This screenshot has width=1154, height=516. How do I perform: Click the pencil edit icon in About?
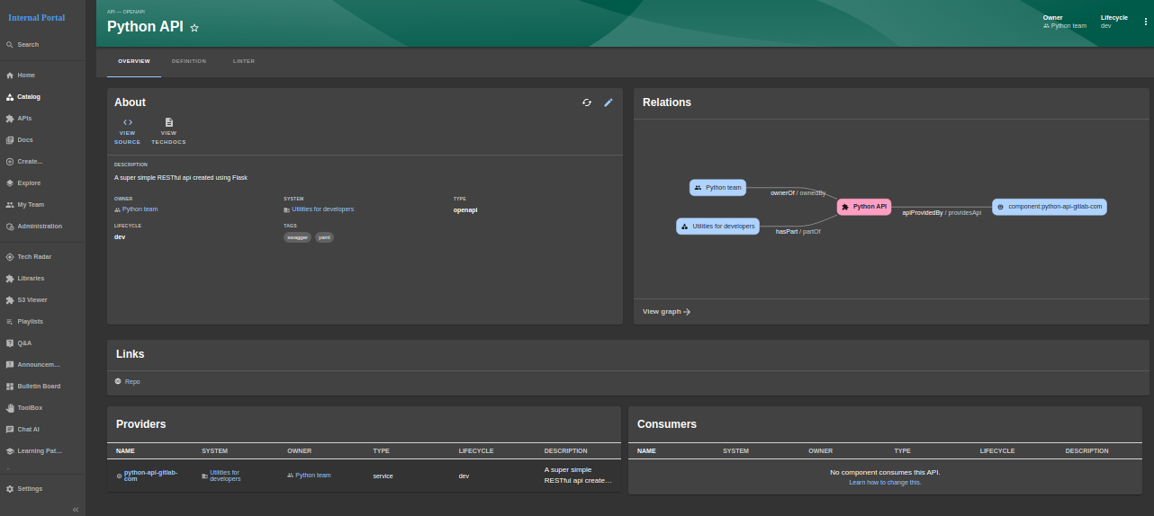(609, 102)
